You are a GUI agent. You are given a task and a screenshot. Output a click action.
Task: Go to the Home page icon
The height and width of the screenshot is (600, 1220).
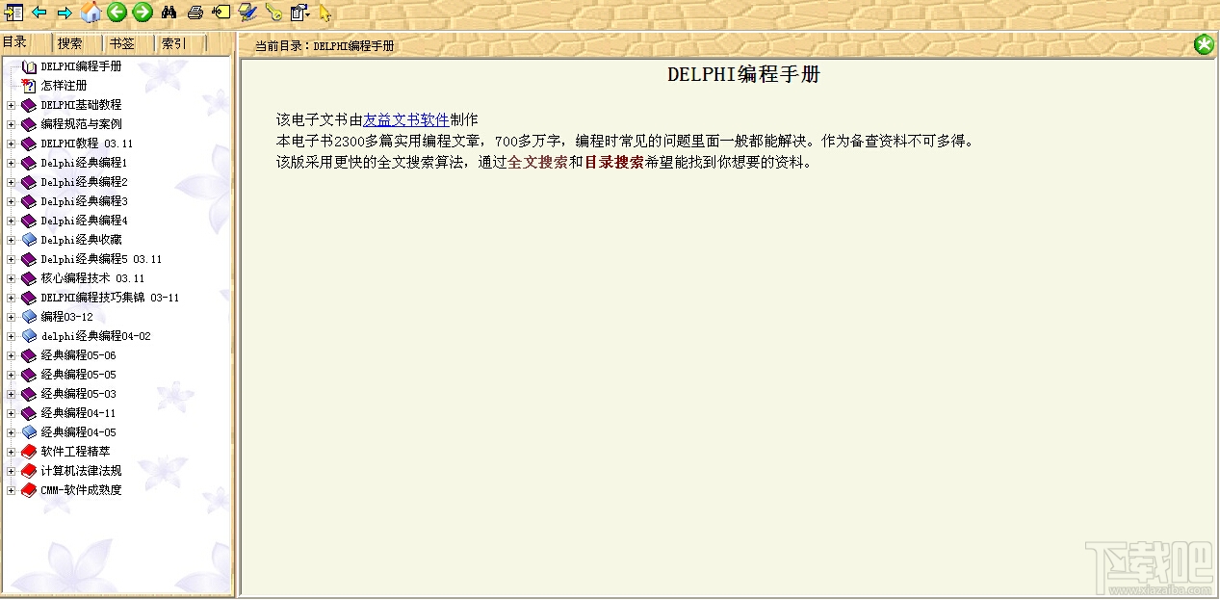[x=91, y=12]
